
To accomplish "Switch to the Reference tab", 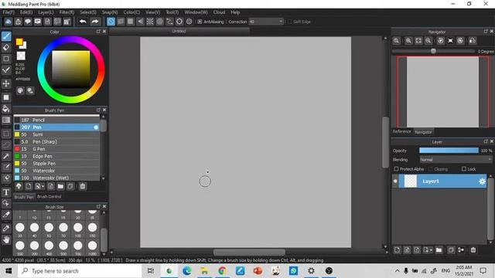I will pos(402,132).
